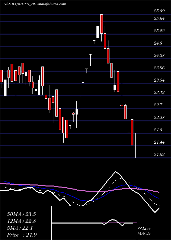Click the 23.12 price level label
The width and height of the screenshot is (171, 240).
[159, 93]
